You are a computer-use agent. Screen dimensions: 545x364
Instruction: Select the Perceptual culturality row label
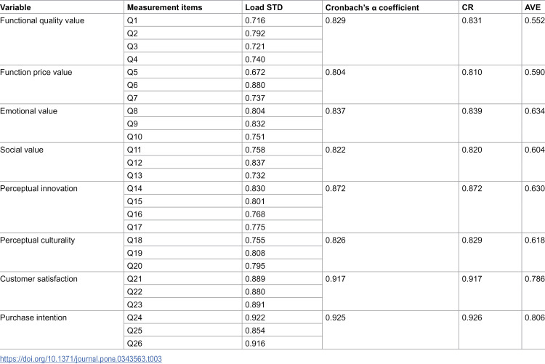click(37, 240)
